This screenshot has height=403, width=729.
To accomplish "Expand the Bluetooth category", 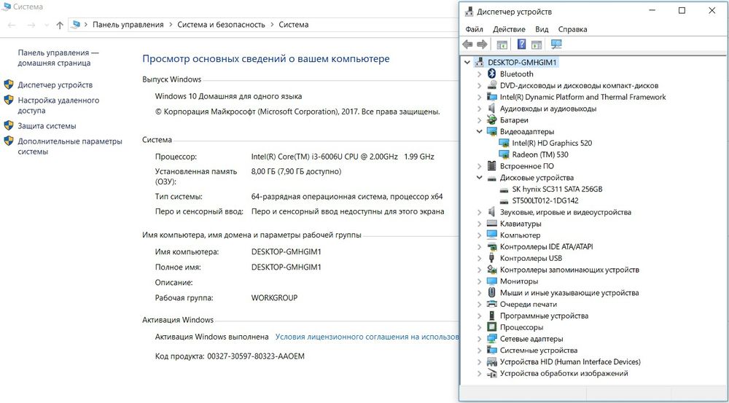I will pos(480,74).
